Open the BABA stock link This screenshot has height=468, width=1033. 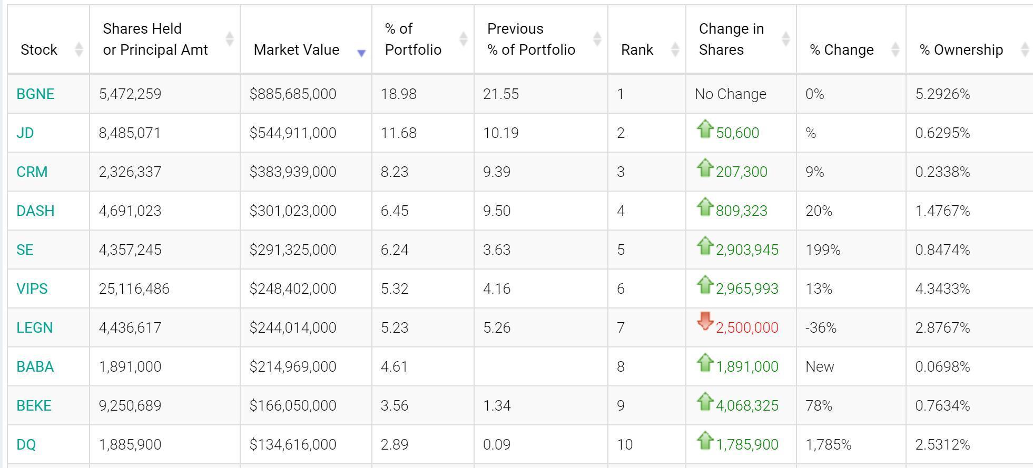point(35,366)
